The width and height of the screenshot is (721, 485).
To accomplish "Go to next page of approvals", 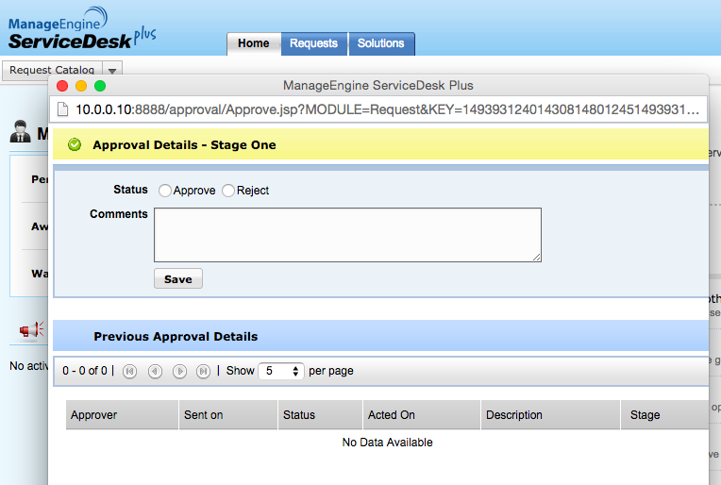I will (x=179, y=371).
